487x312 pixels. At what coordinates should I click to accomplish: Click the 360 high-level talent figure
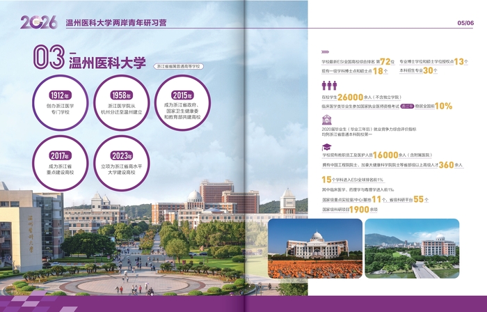click(447, 164)
